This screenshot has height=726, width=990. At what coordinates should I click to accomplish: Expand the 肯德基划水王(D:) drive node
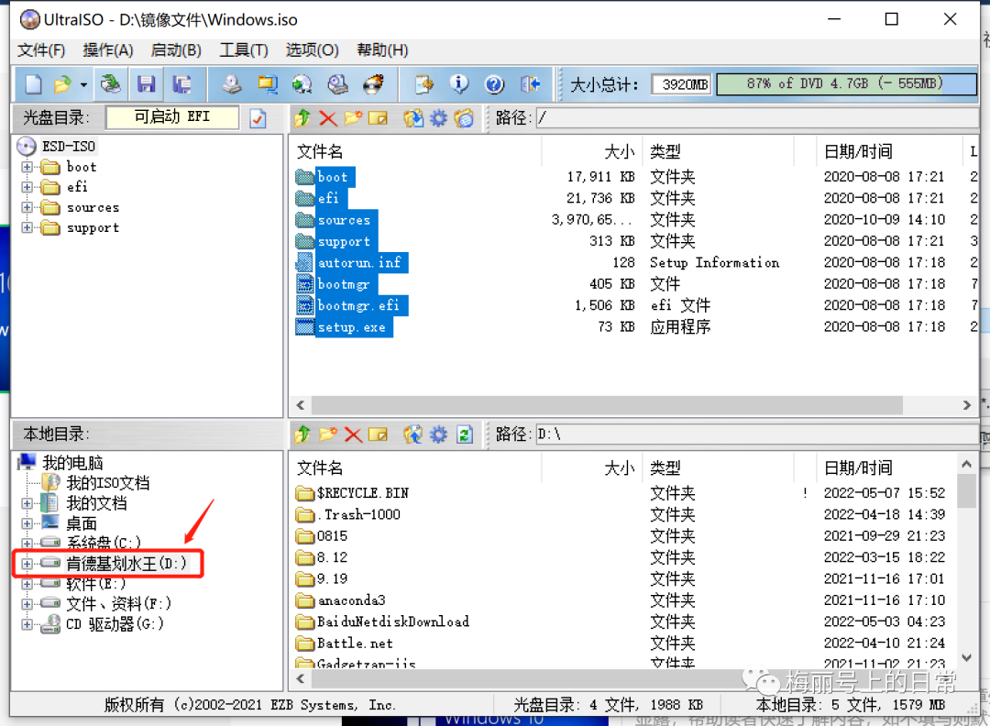27,563
